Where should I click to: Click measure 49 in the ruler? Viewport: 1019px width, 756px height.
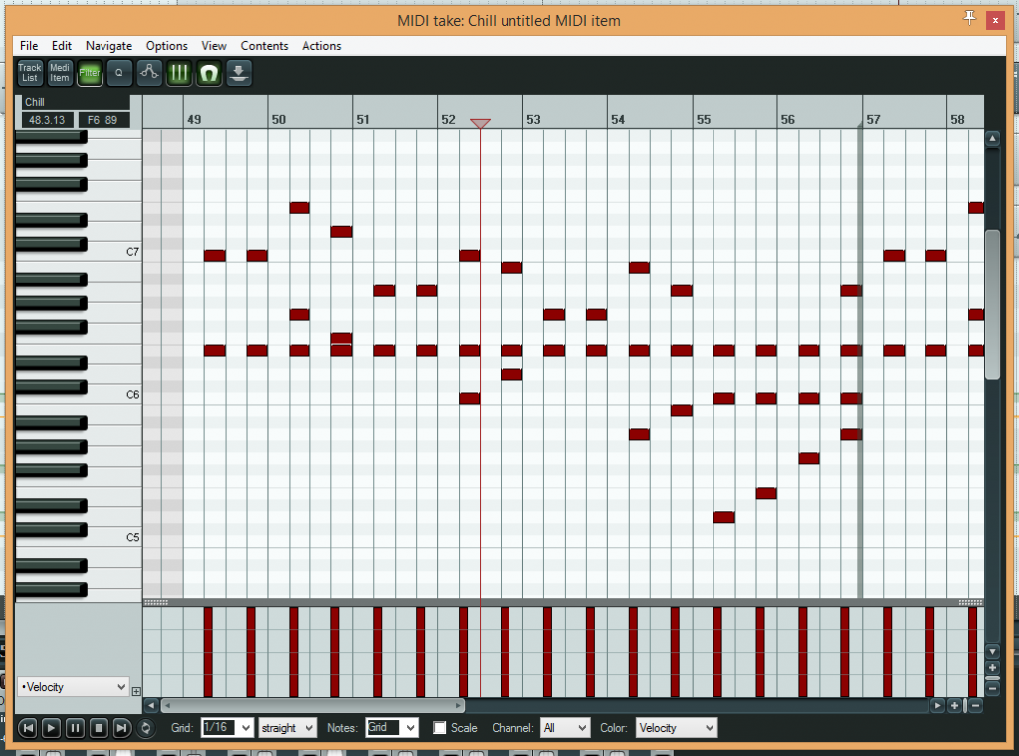coord(194,120)
